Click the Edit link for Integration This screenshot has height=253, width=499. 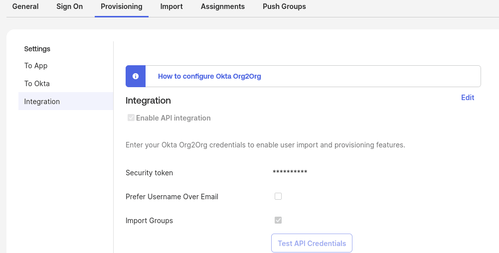point(468,98)
